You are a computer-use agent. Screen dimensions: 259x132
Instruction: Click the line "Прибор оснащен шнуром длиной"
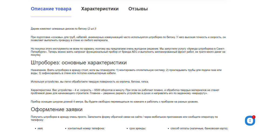pyautogui.click(x=115, y=102)
